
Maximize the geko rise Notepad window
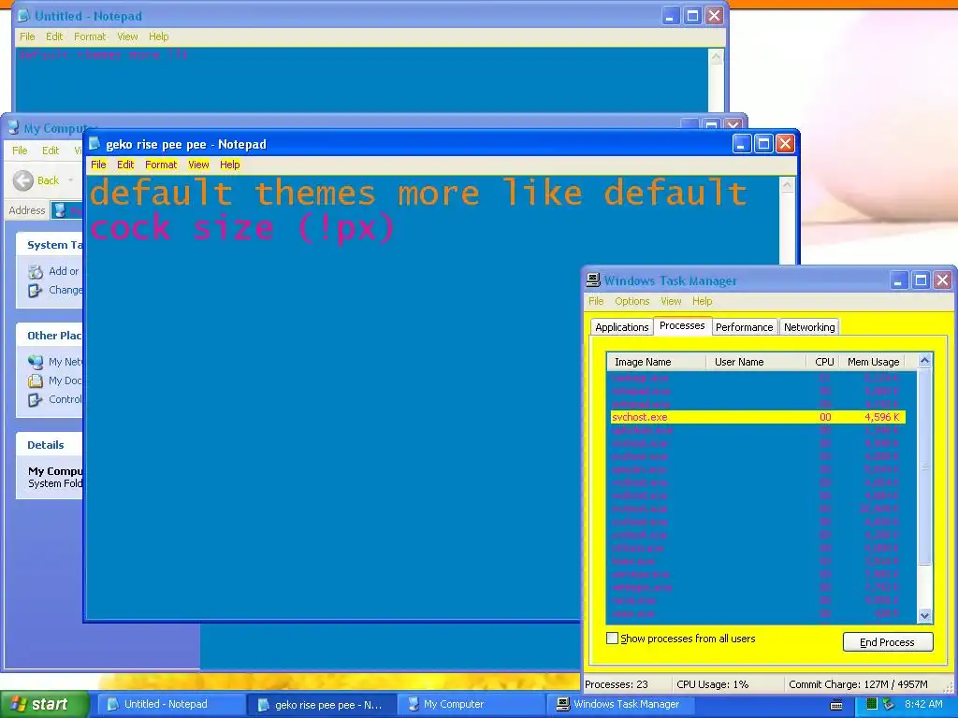(763, 144)
